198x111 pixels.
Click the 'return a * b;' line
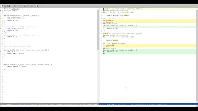click(13, 20)
